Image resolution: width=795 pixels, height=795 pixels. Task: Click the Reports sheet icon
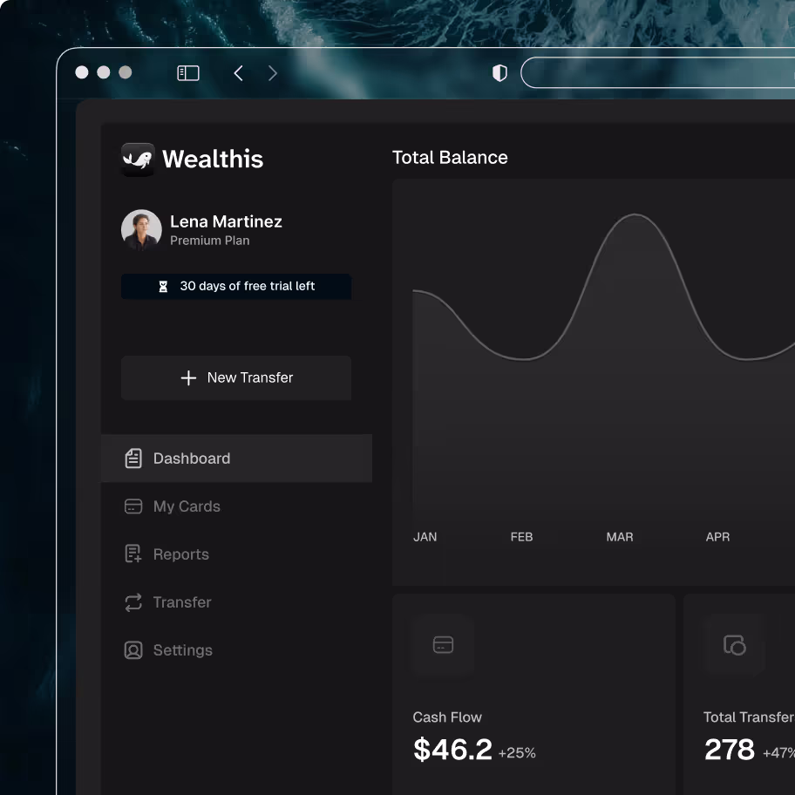pos(133,554)
